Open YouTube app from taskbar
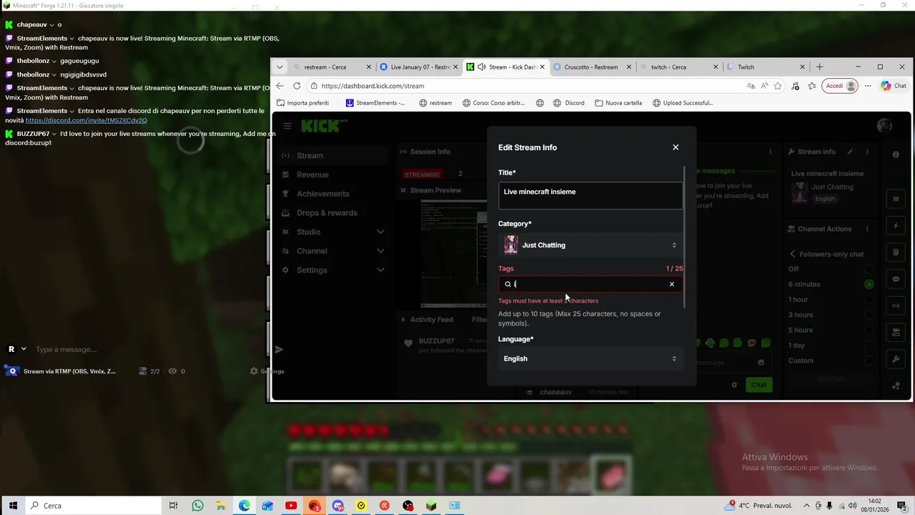Screen dimensions: 915x515 coord(291,506)
